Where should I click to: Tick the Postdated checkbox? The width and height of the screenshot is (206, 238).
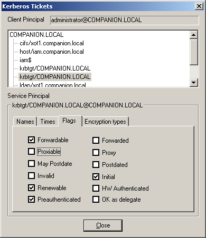(96, 165)
